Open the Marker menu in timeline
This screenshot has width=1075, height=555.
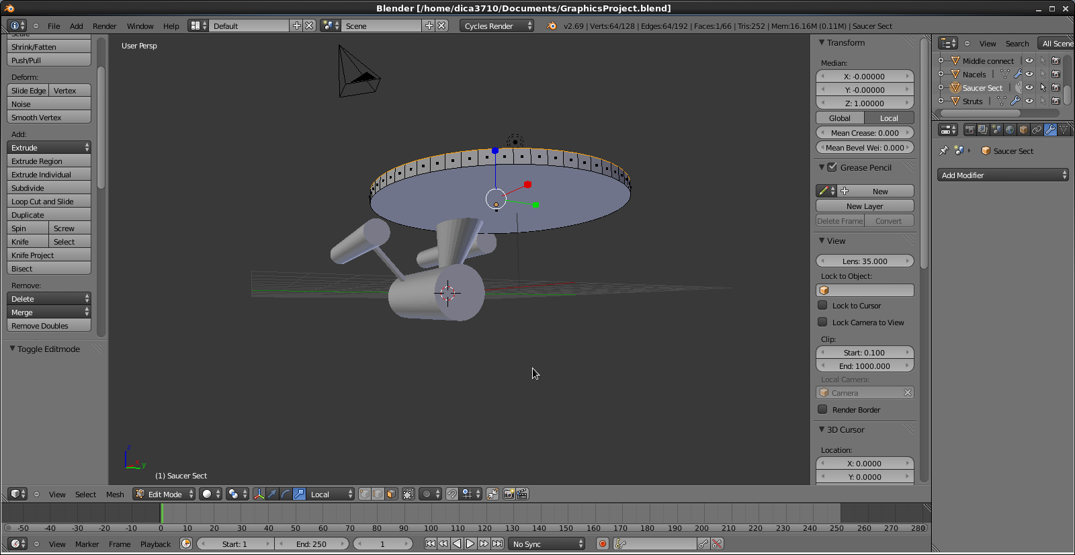tap(87, 544)
